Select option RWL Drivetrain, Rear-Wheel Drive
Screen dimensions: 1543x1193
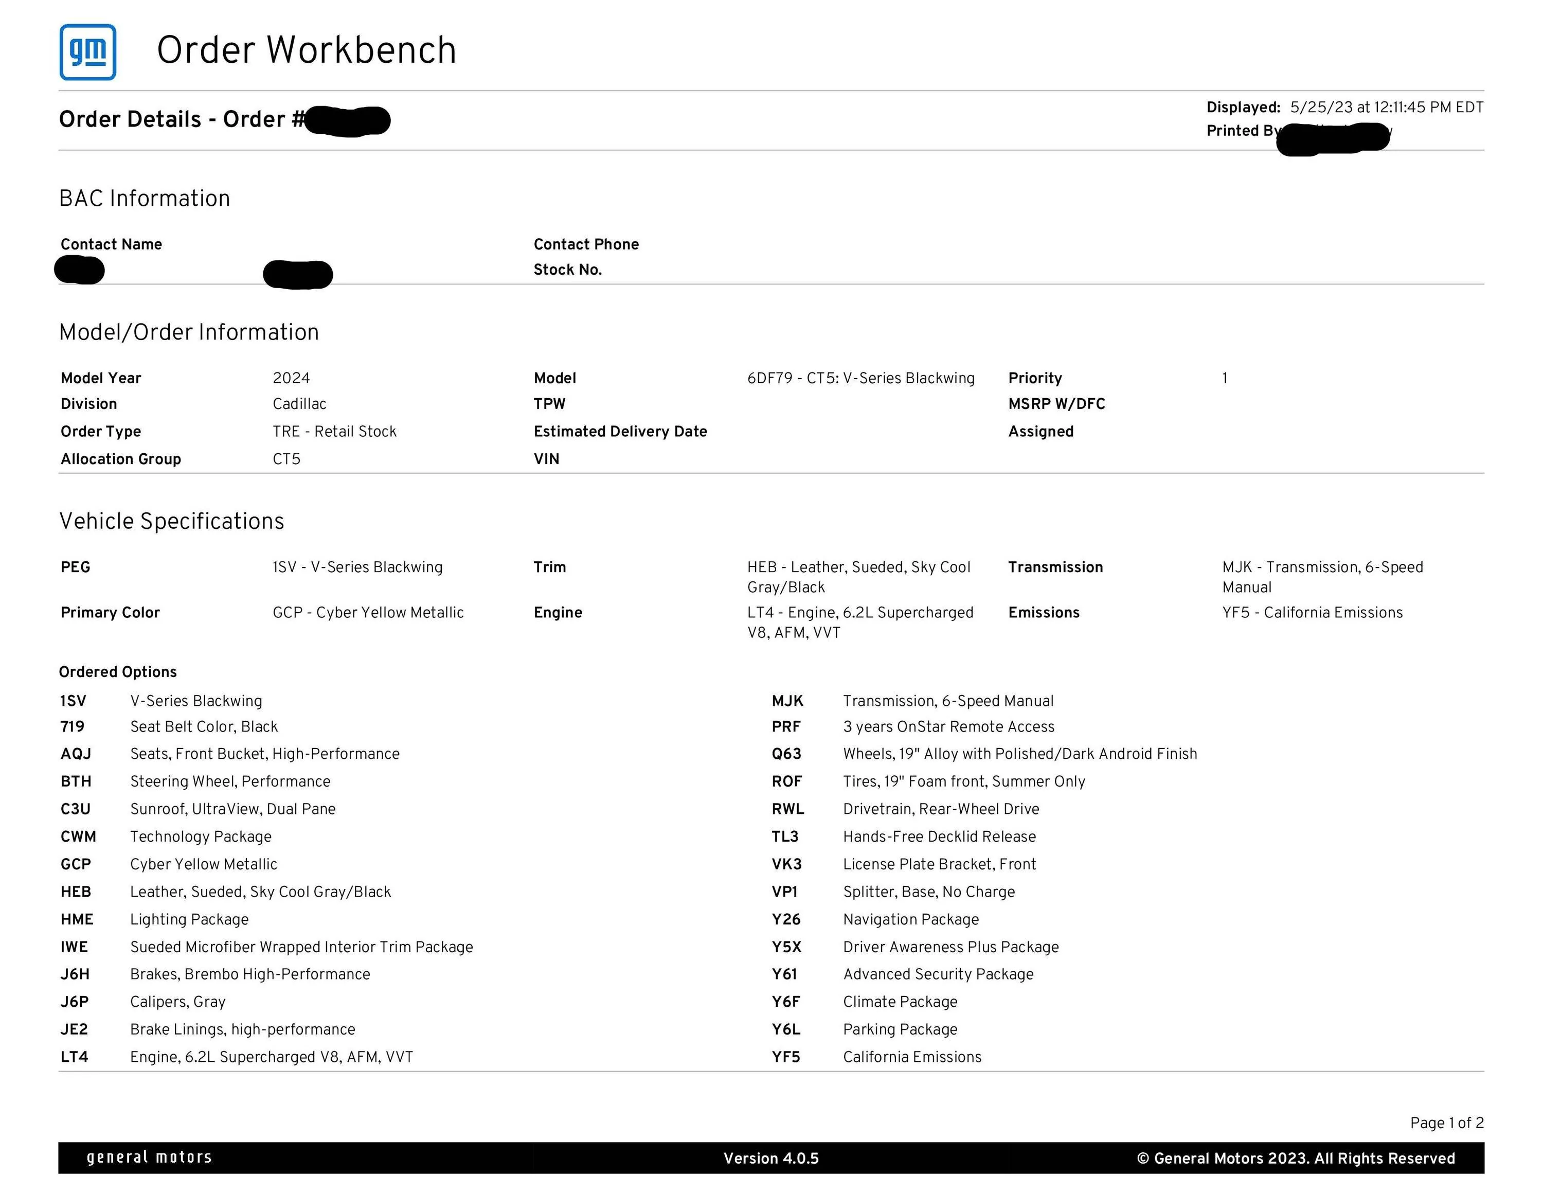coord(906,809)
